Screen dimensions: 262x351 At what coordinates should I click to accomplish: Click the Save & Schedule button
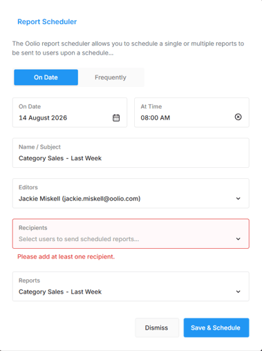click(x=216, y=328)
